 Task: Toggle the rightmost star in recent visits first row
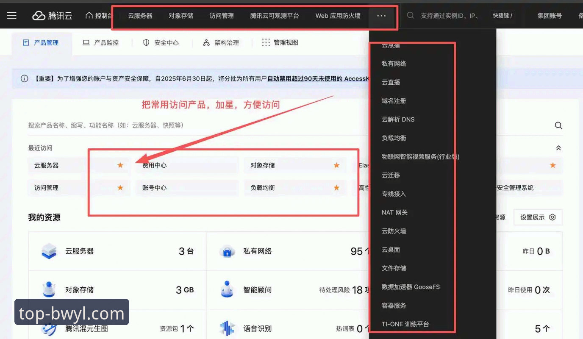click(553, 165)
